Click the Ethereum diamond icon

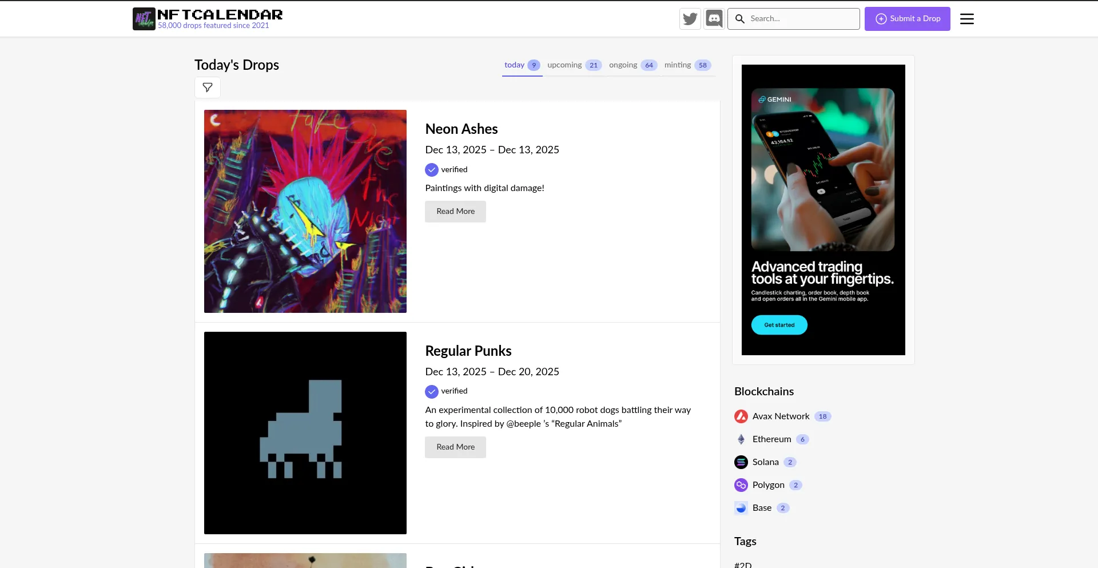(741, 439)
